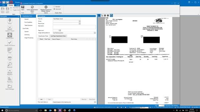Viewport: 200px width, 112px height.
Task: Select the Standard display mode
Action: tap(57, 7)
